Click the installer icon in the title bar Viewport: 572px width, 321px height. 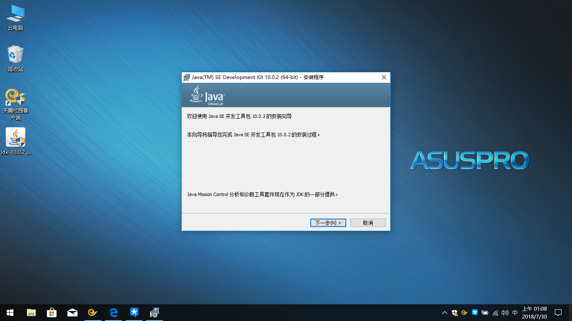(186, 77)
